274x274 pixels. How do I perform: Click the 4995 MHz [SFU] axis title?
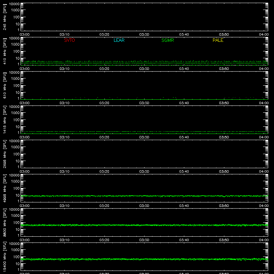pos(4,188)
